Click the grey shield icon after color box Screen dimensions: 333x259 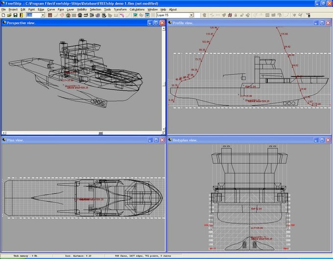pos(205,15)
